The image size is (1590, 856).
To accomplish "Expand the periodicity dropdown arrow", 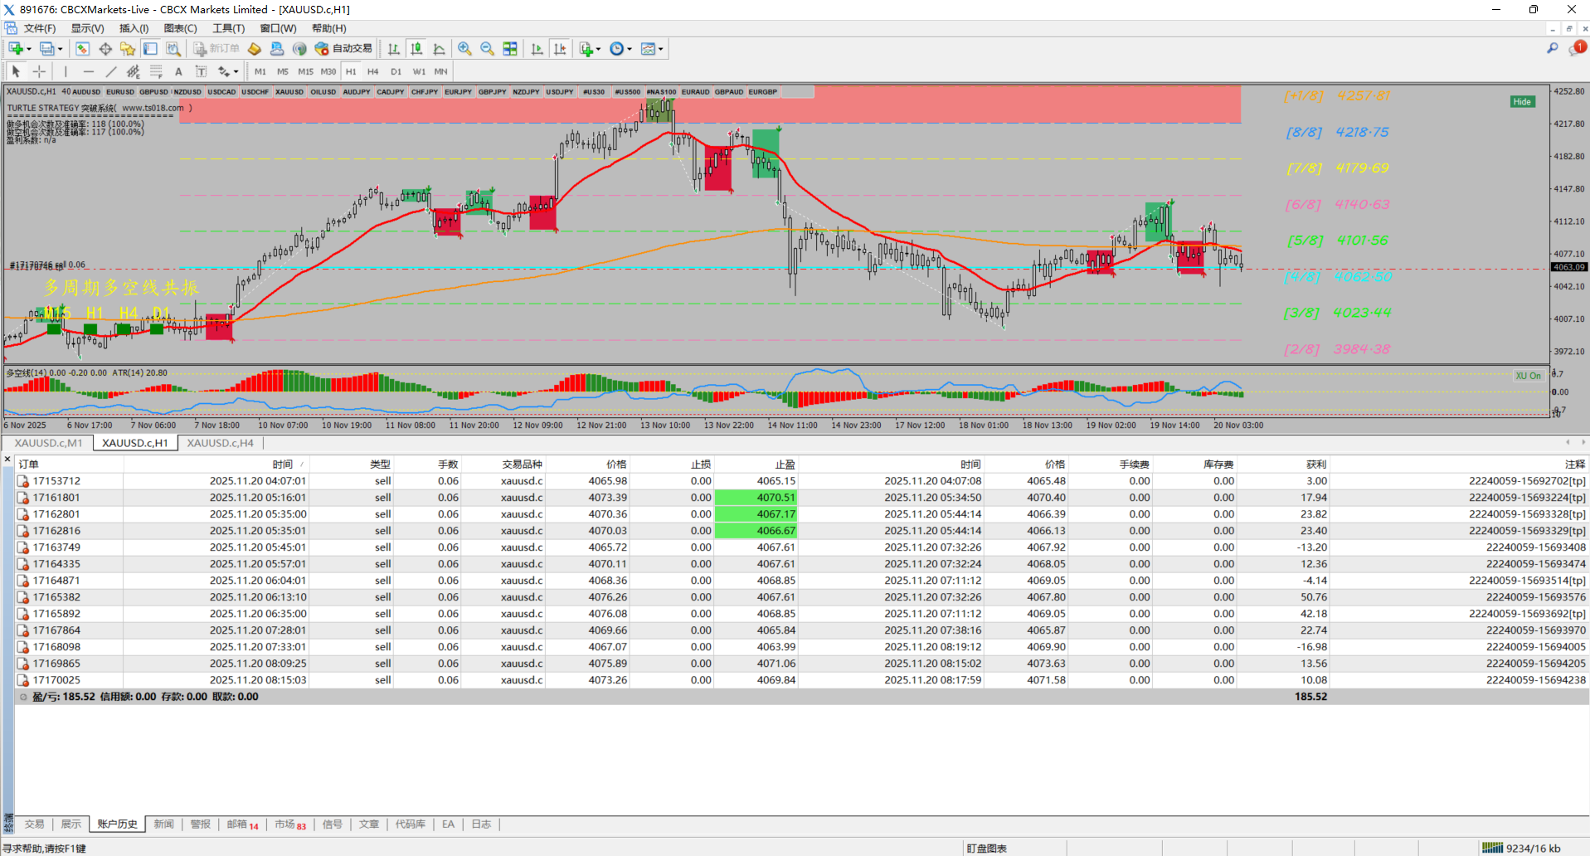I will [630, 49].
